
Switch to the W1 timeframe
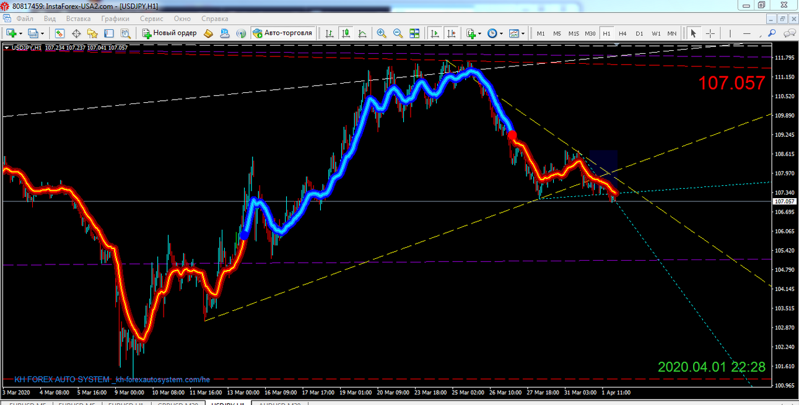click(655, 33)
